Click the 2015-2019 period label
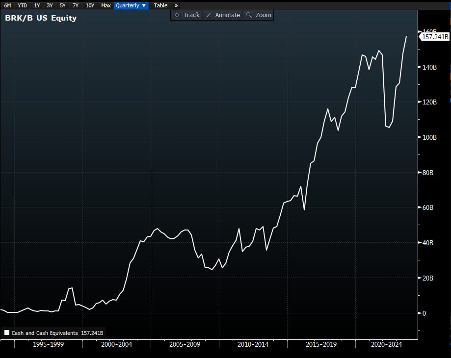Viewport: 451px width, 358px height. pyautogui.click(x=321, y=344)
